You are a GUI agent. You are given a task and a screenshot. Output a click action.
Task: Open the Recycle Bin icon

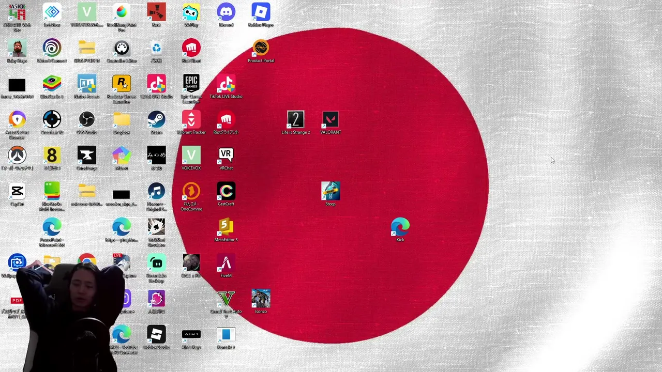pos(156,48)
